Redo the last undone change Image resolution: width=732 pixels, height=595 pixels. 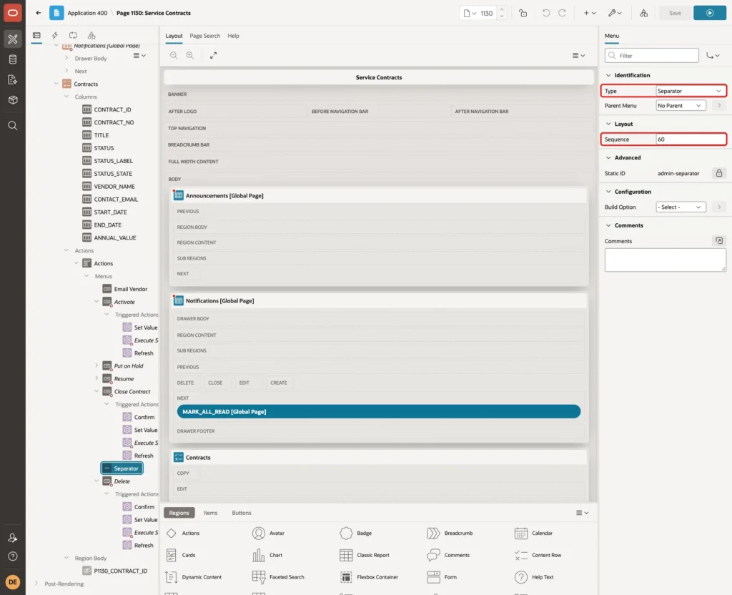pos(562,13)
